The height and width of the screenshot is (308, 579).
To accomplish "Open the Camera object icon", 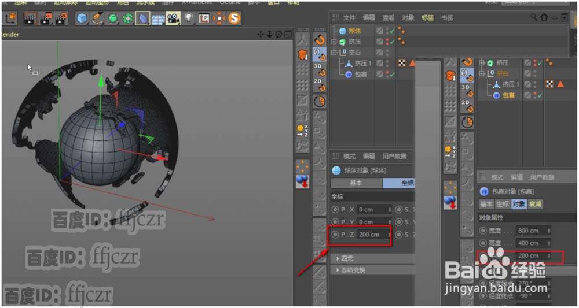I will pyautogui.click(x=173, y=19).
